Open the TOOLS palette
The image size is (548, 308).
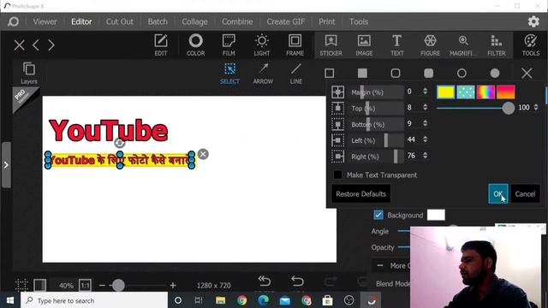coord(531,45)
